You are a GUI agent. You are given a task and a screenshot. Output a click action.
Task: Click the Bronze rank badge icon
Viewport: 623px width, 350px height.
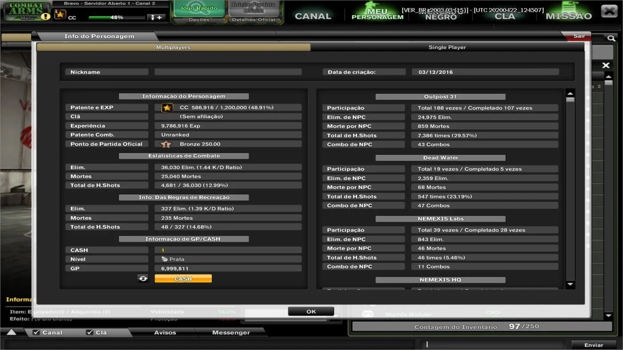coord(166,144)
